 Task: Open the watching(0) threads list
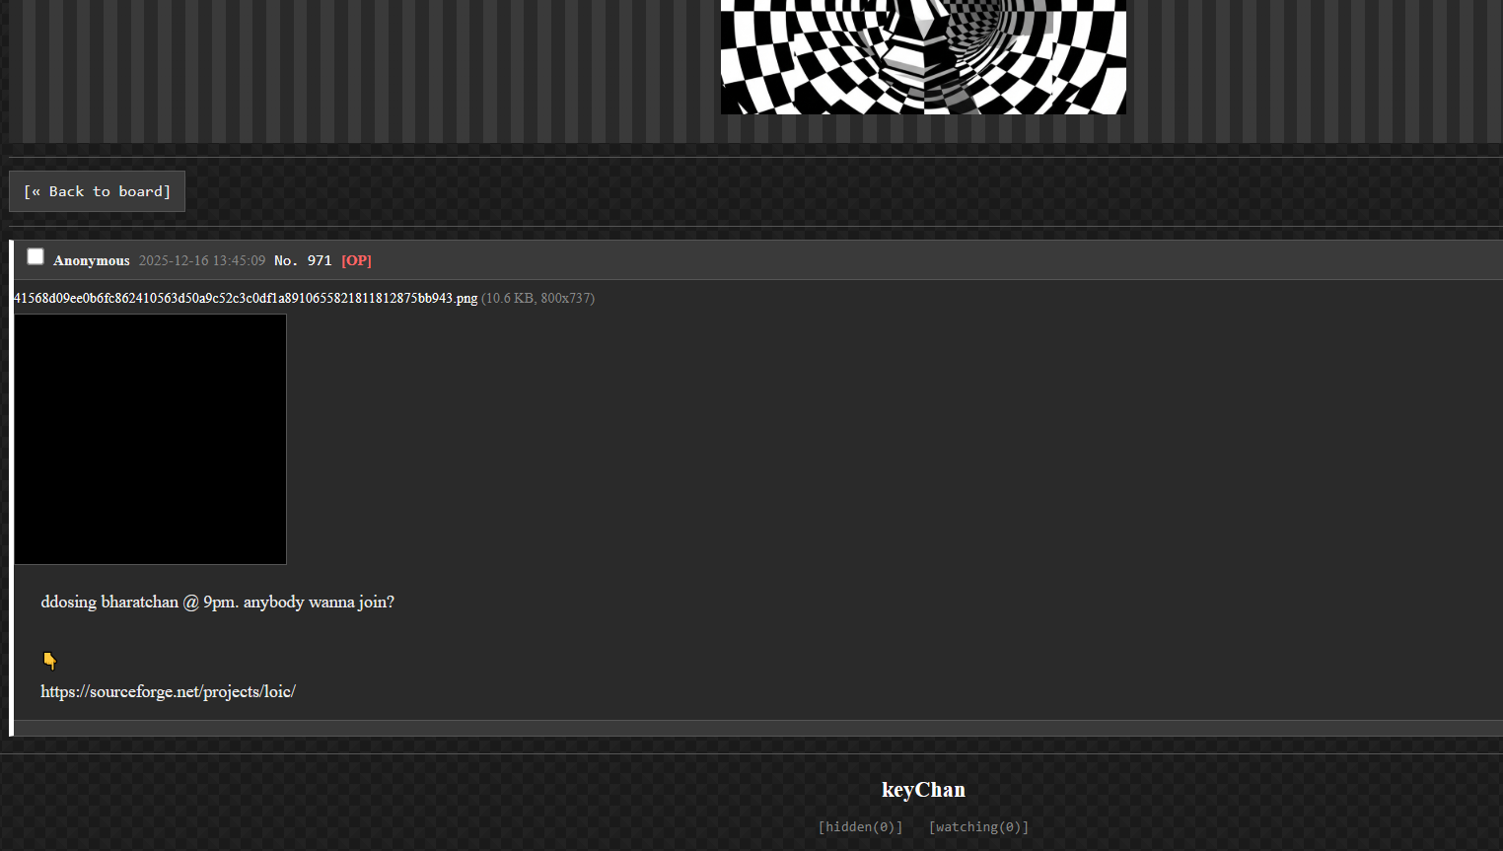[x=978, y=826]
